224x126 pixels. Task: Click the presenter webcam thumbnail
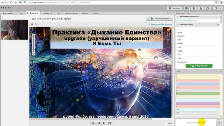tap(15, 29)
